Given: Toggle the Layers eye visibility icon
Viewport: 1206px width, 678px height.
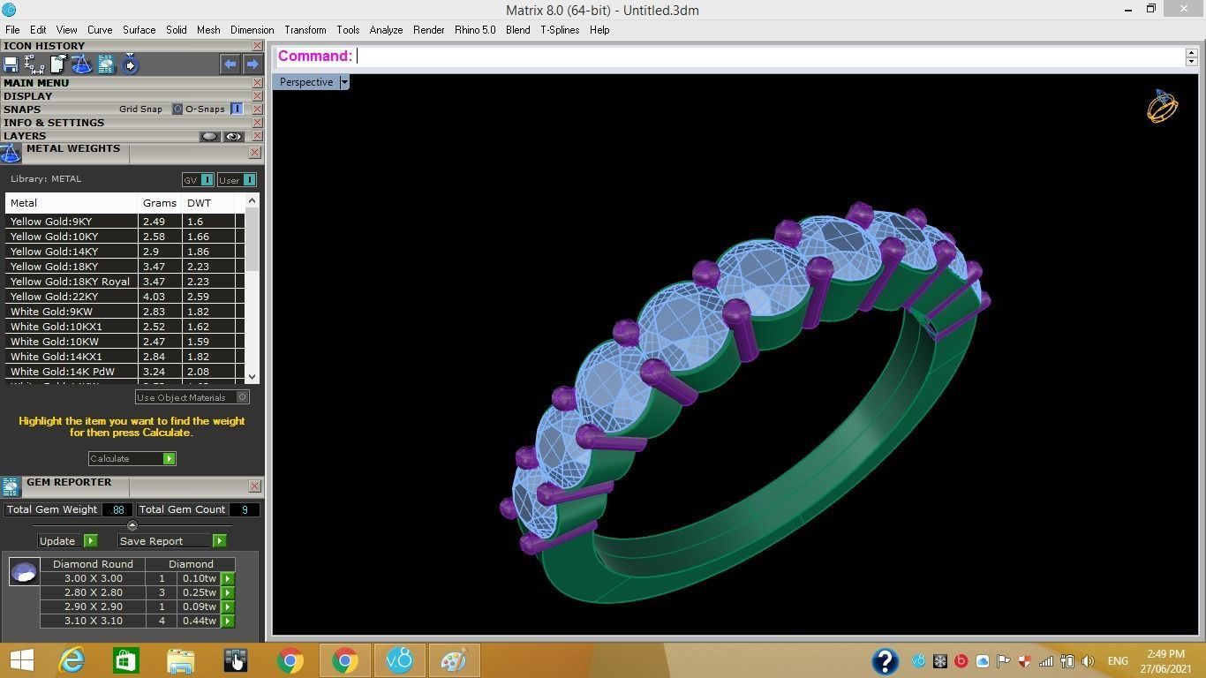Looking at the screenshot, I should [x=233, y=136].
